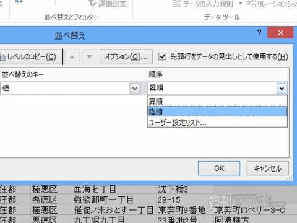This screenshot has width=297, height=223.
Task: Collapse the 順序 dropdown arrow
Action: 282,89
